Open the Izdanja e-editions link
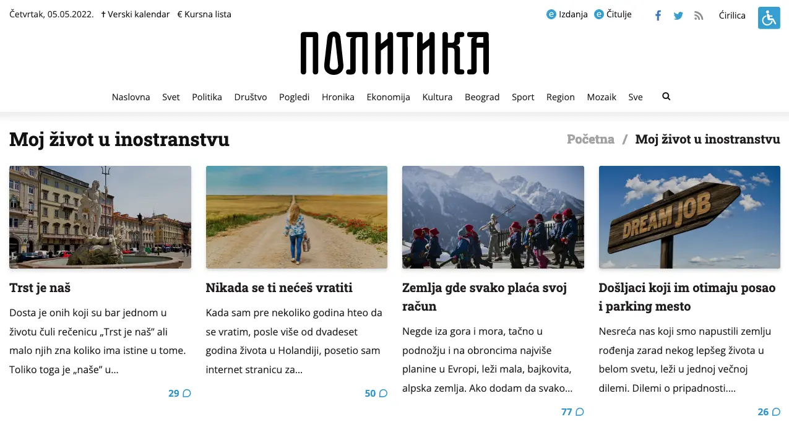The height and width of the screenshot is (427, 789). [x=567, y=14]
